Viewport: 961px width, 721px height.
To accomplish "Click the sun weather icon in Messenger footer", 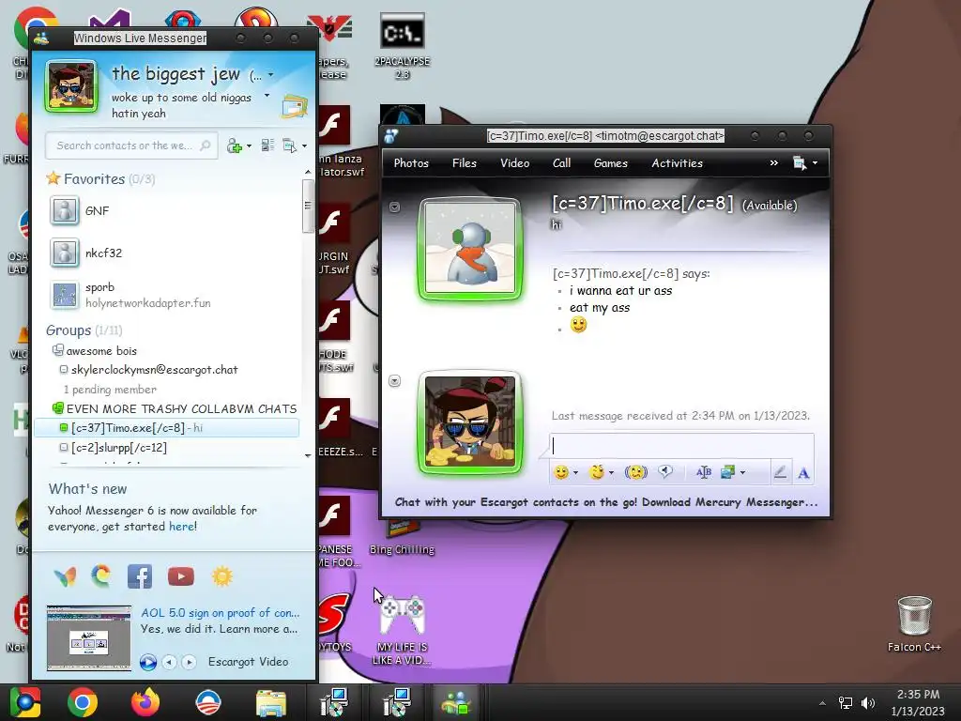I will coord(221,576).
